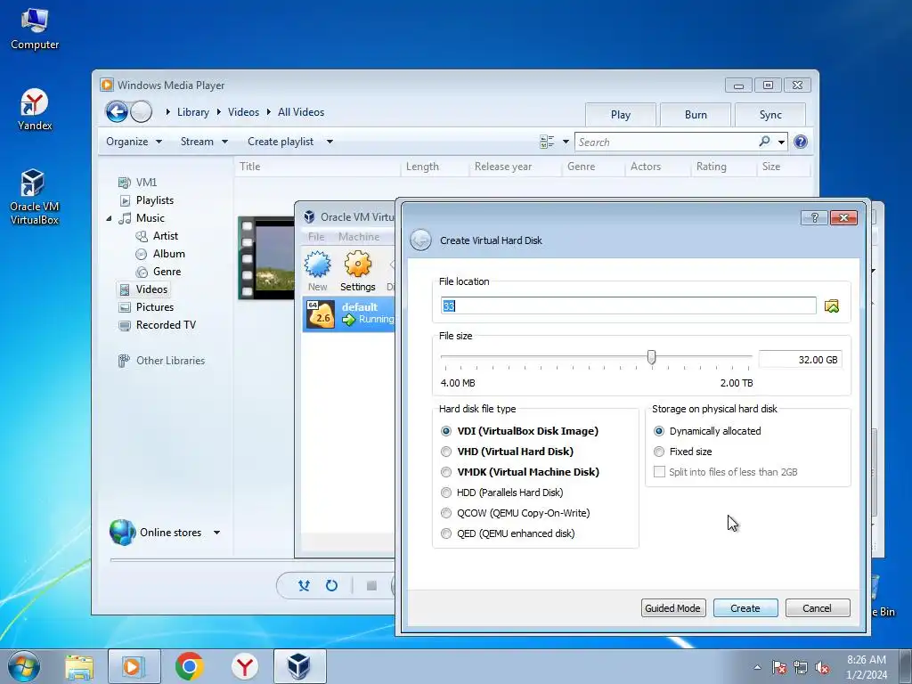The height and width of the screenshot is (684, 912).
Task: Select the video thumbnail in Media Player
Action: pyautogui.click(x=267, y=257)
